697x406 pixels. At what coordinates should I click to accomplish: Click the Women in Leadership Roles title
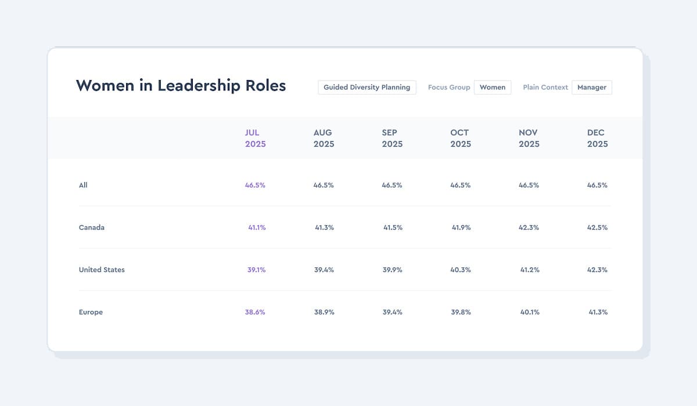point(181,86)
